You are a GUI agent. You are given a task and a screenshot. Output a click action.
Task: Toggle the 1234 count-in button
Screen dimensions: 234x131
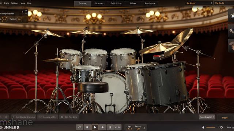[x=118, y=127]
